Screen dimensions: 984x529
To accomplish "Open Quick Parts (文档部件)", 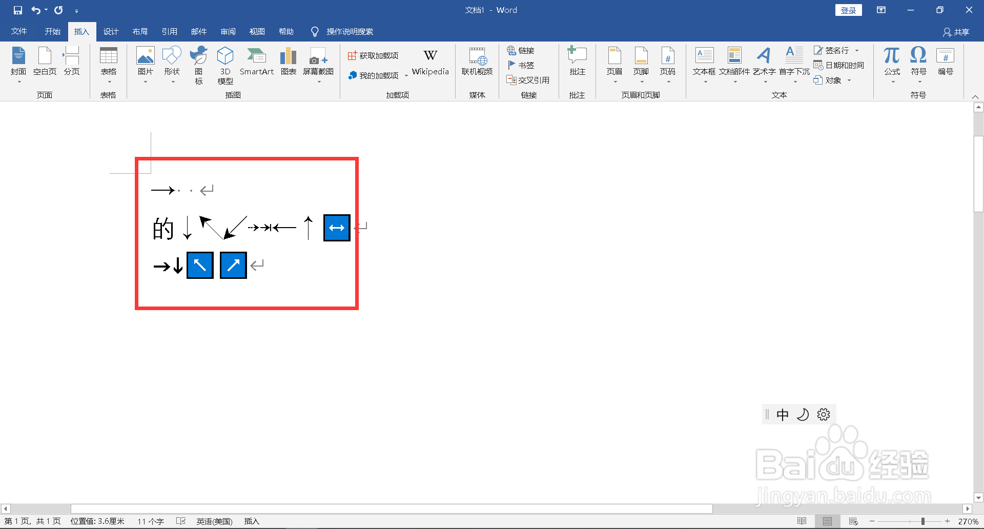I will [x=734, y=65].
